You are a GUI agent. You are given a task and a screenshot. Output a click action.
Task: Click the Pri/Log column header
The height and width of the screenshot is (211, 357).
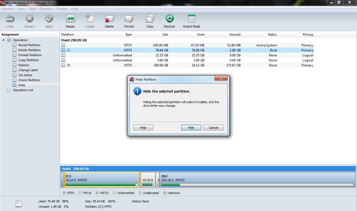click(x=296, y=34)
